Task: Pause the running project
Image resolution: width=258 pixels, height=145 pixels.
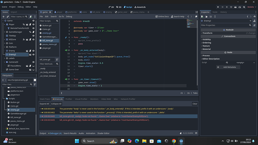Action: click(x=222, y=7)
